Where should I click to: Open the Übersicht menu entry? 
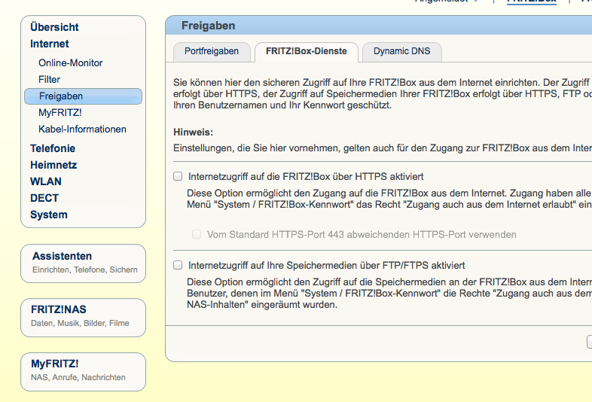(54, 27)
